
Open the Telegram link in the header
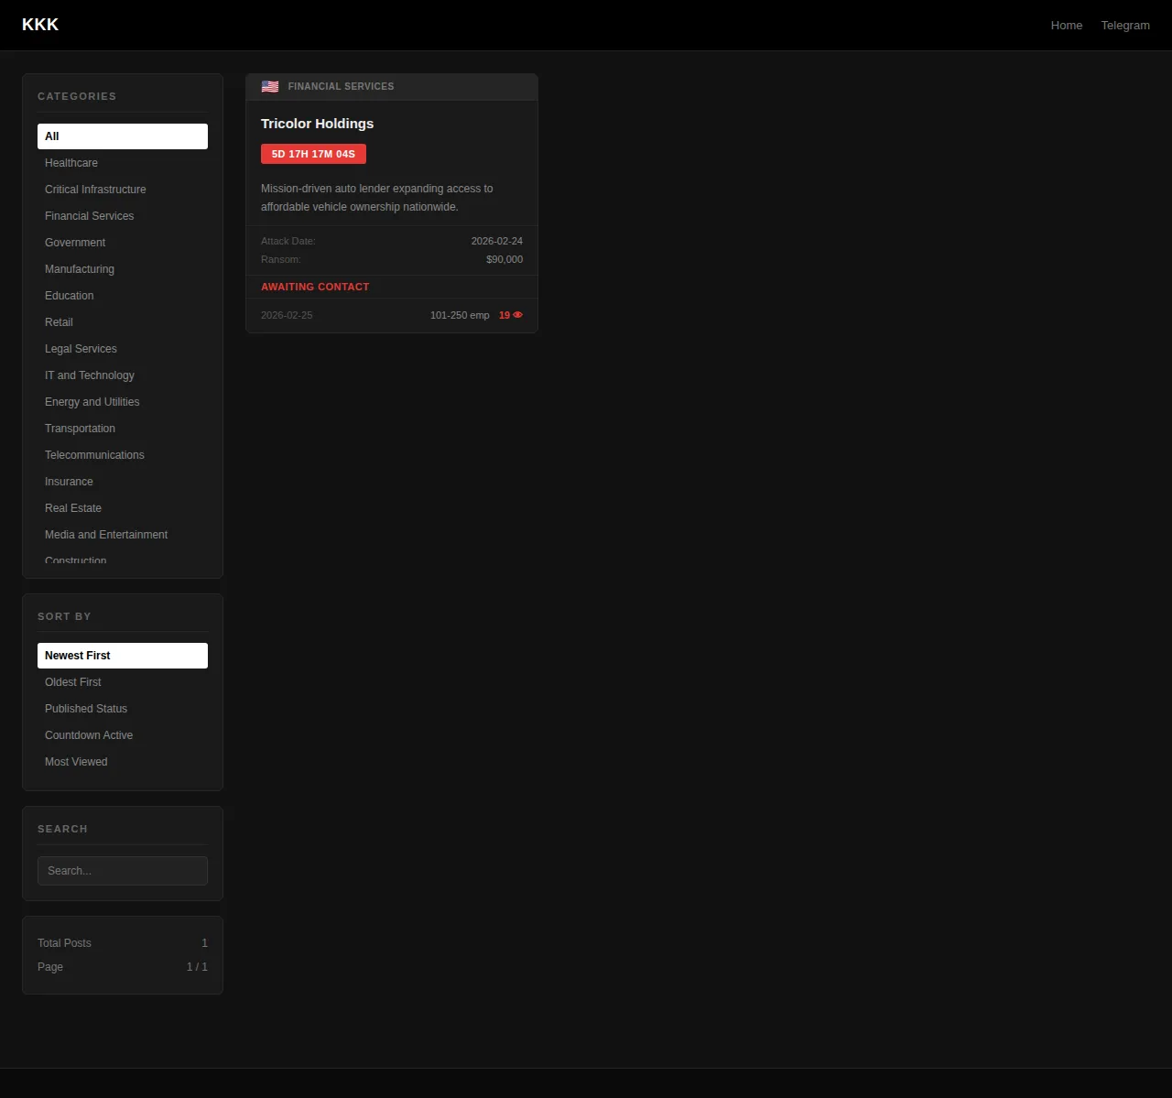(x=1124, y=26)
